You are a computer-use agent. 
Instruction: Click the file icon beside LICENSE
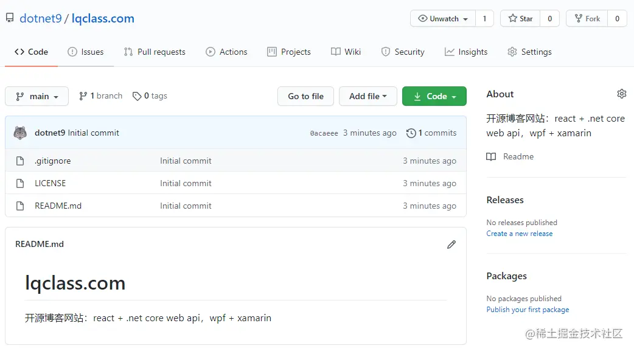coord(20,183)
